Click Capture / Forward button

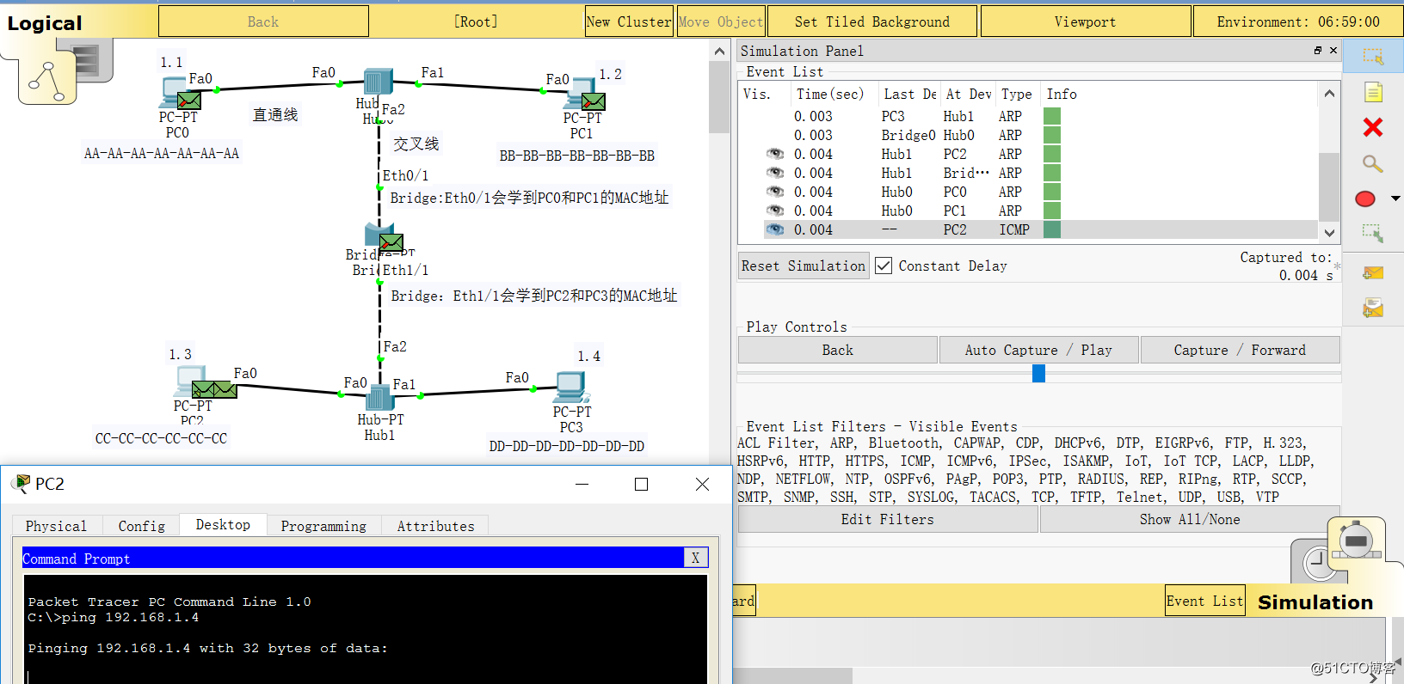click(1240, 350)
